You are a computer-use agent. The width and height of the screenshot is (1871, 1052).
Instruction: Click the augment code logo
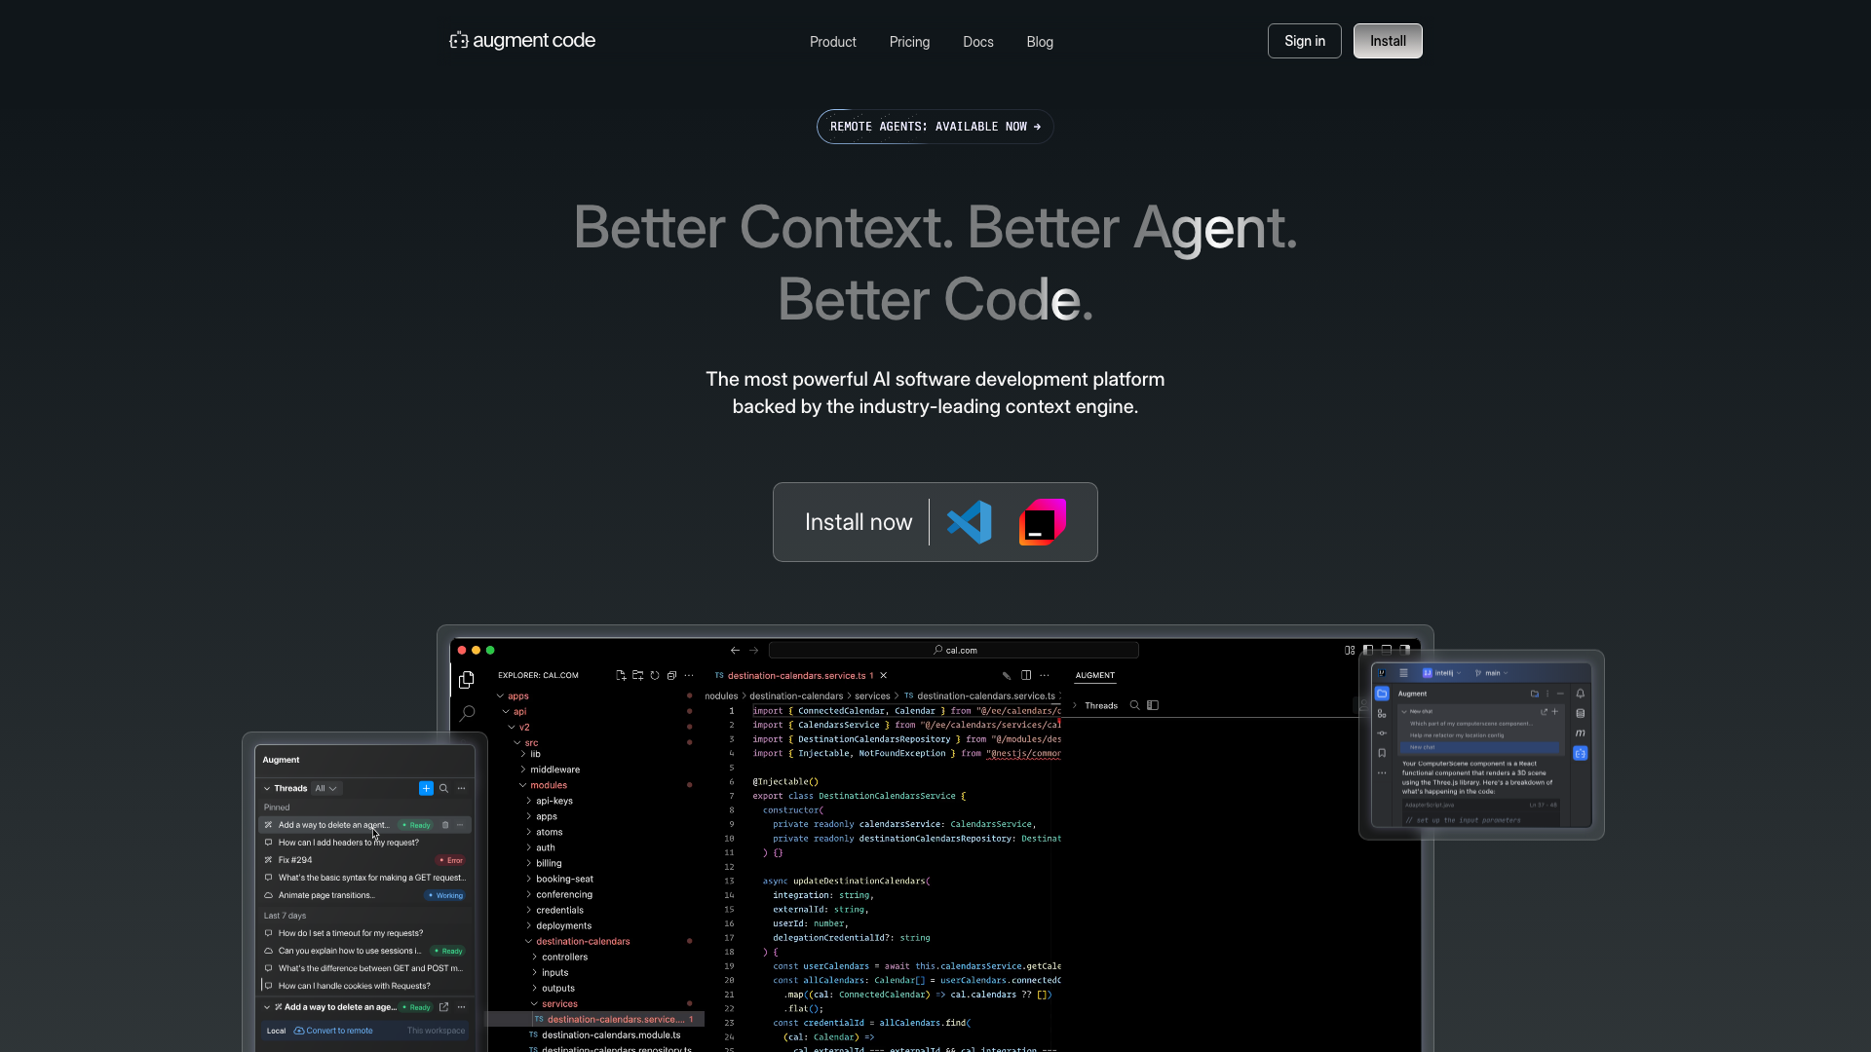[522, 41]
